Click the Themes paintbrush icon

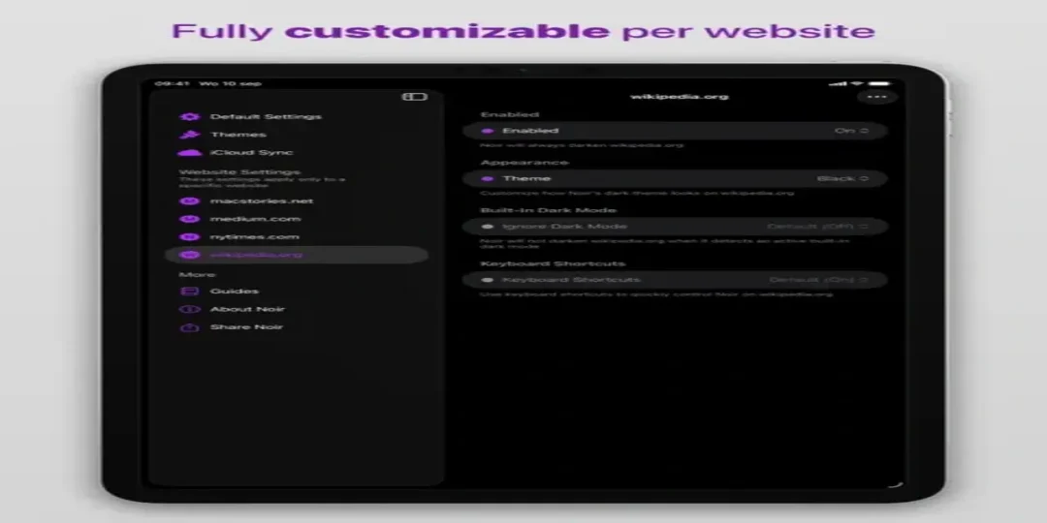click(188, 135)
